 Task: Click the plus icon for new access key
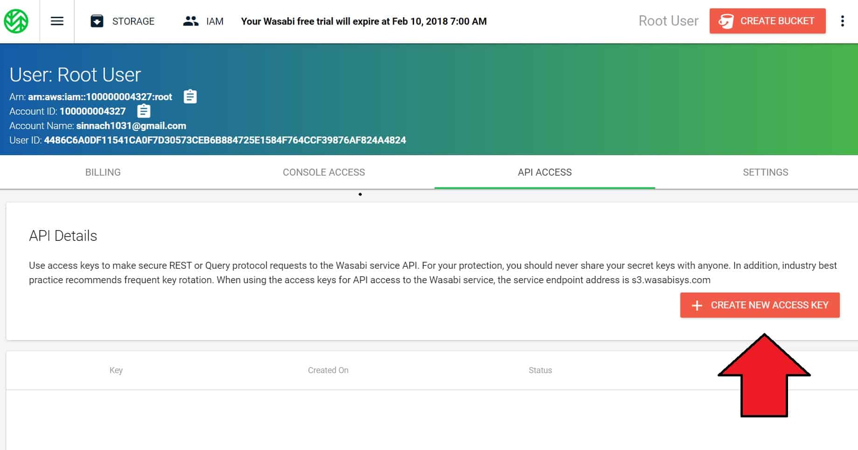pos(697,306)
